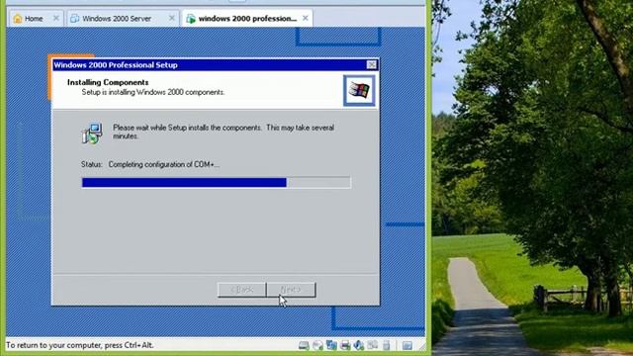Screen dimensions: 633x356
Task: Click the 'Please wait while Setup installs' message
Action: point(224,132)
